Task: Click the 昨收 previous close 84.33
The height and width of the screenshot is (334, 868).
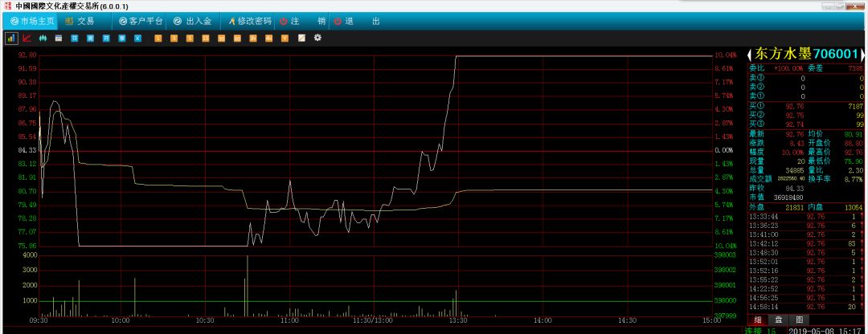Action: [x=795, y=188]
